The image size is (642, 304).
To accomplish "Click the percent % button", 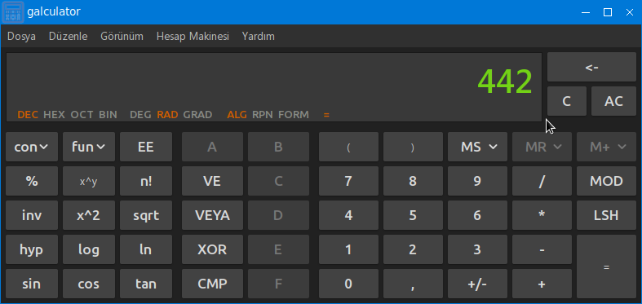I will coord(32,181).
